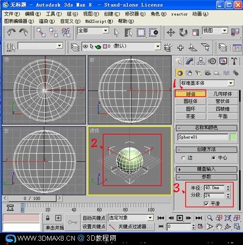Select the 中心 creation method radio
The width and height of the screenshot is (243, 245).
point(214,158)
